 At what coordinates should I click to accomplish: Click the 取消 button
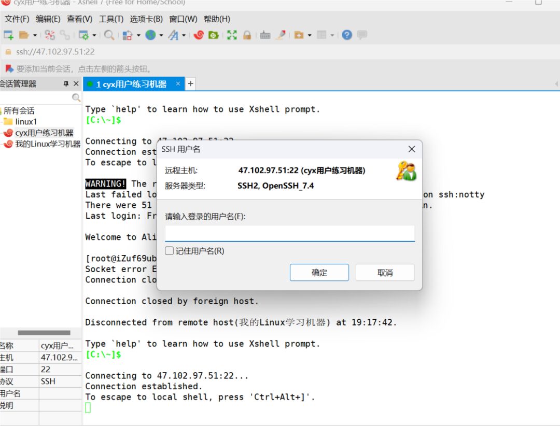pyautogui.click(x=385, y=273)
